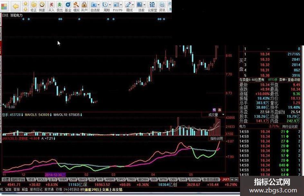
Task: Click the indicator tabs scroll-right arrow
Action: pyautogui.click(x=236, y=180)
